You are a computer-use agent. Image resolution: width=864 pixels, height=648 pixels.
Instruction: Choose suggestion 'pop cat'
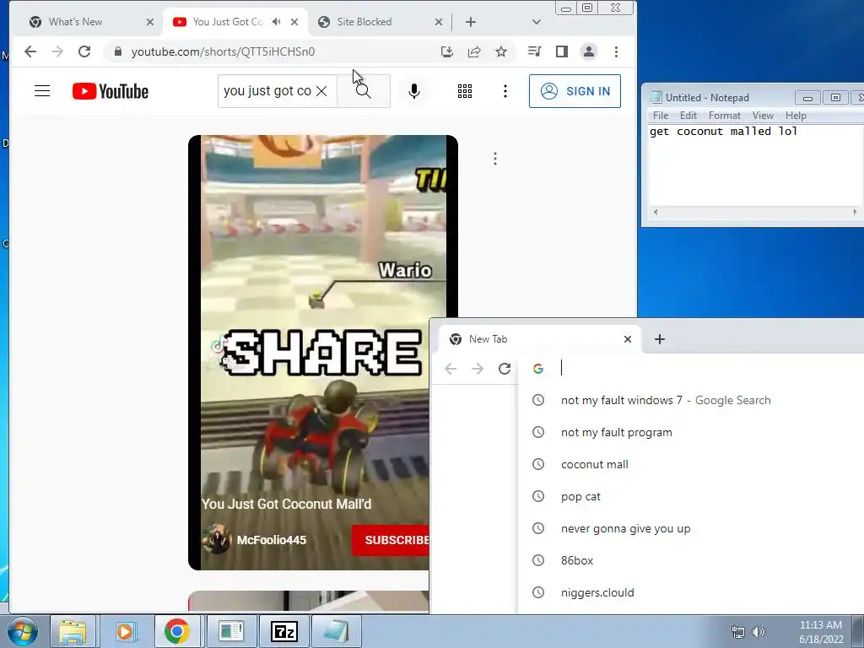pos(691,496)
